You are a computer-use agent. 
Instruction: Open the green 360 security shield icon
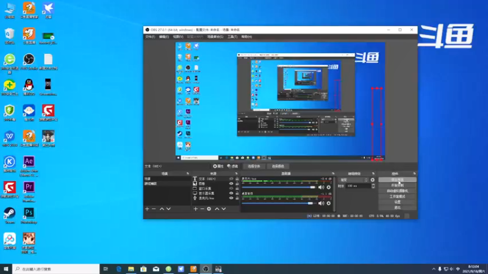10,113
